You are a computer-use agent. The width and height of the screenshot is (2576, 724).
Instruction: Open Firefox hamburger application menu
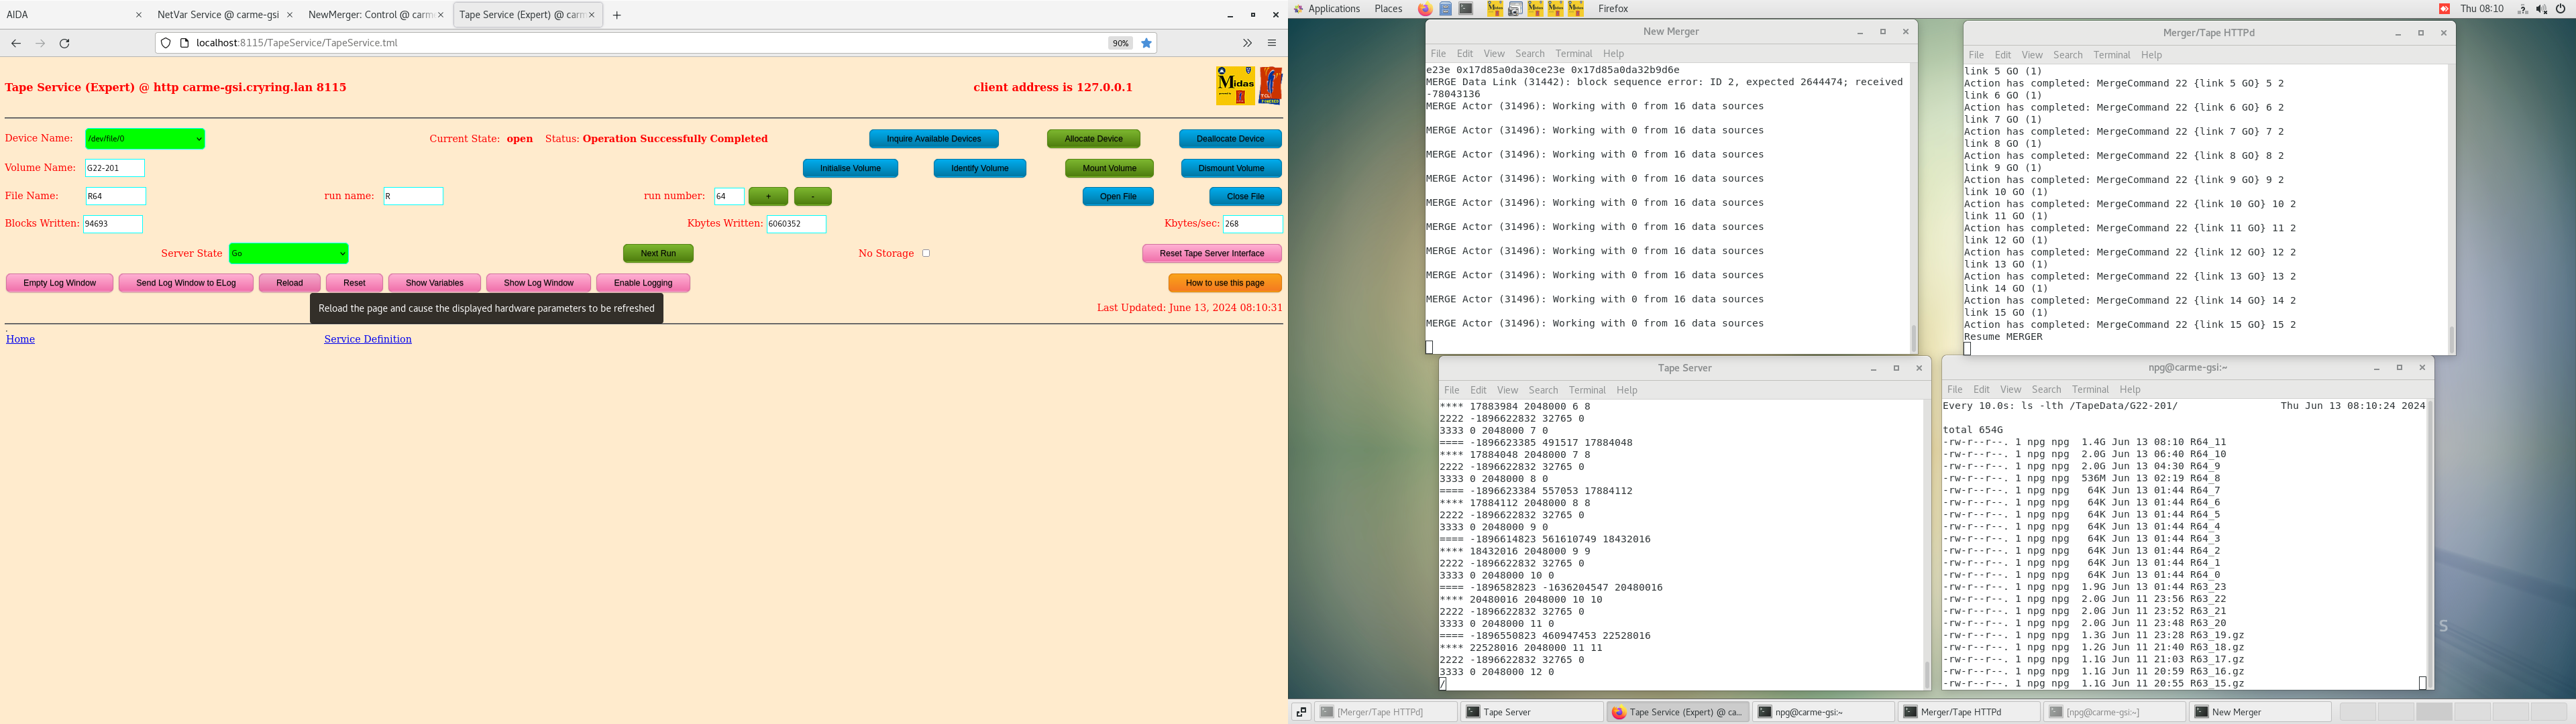1272,43
